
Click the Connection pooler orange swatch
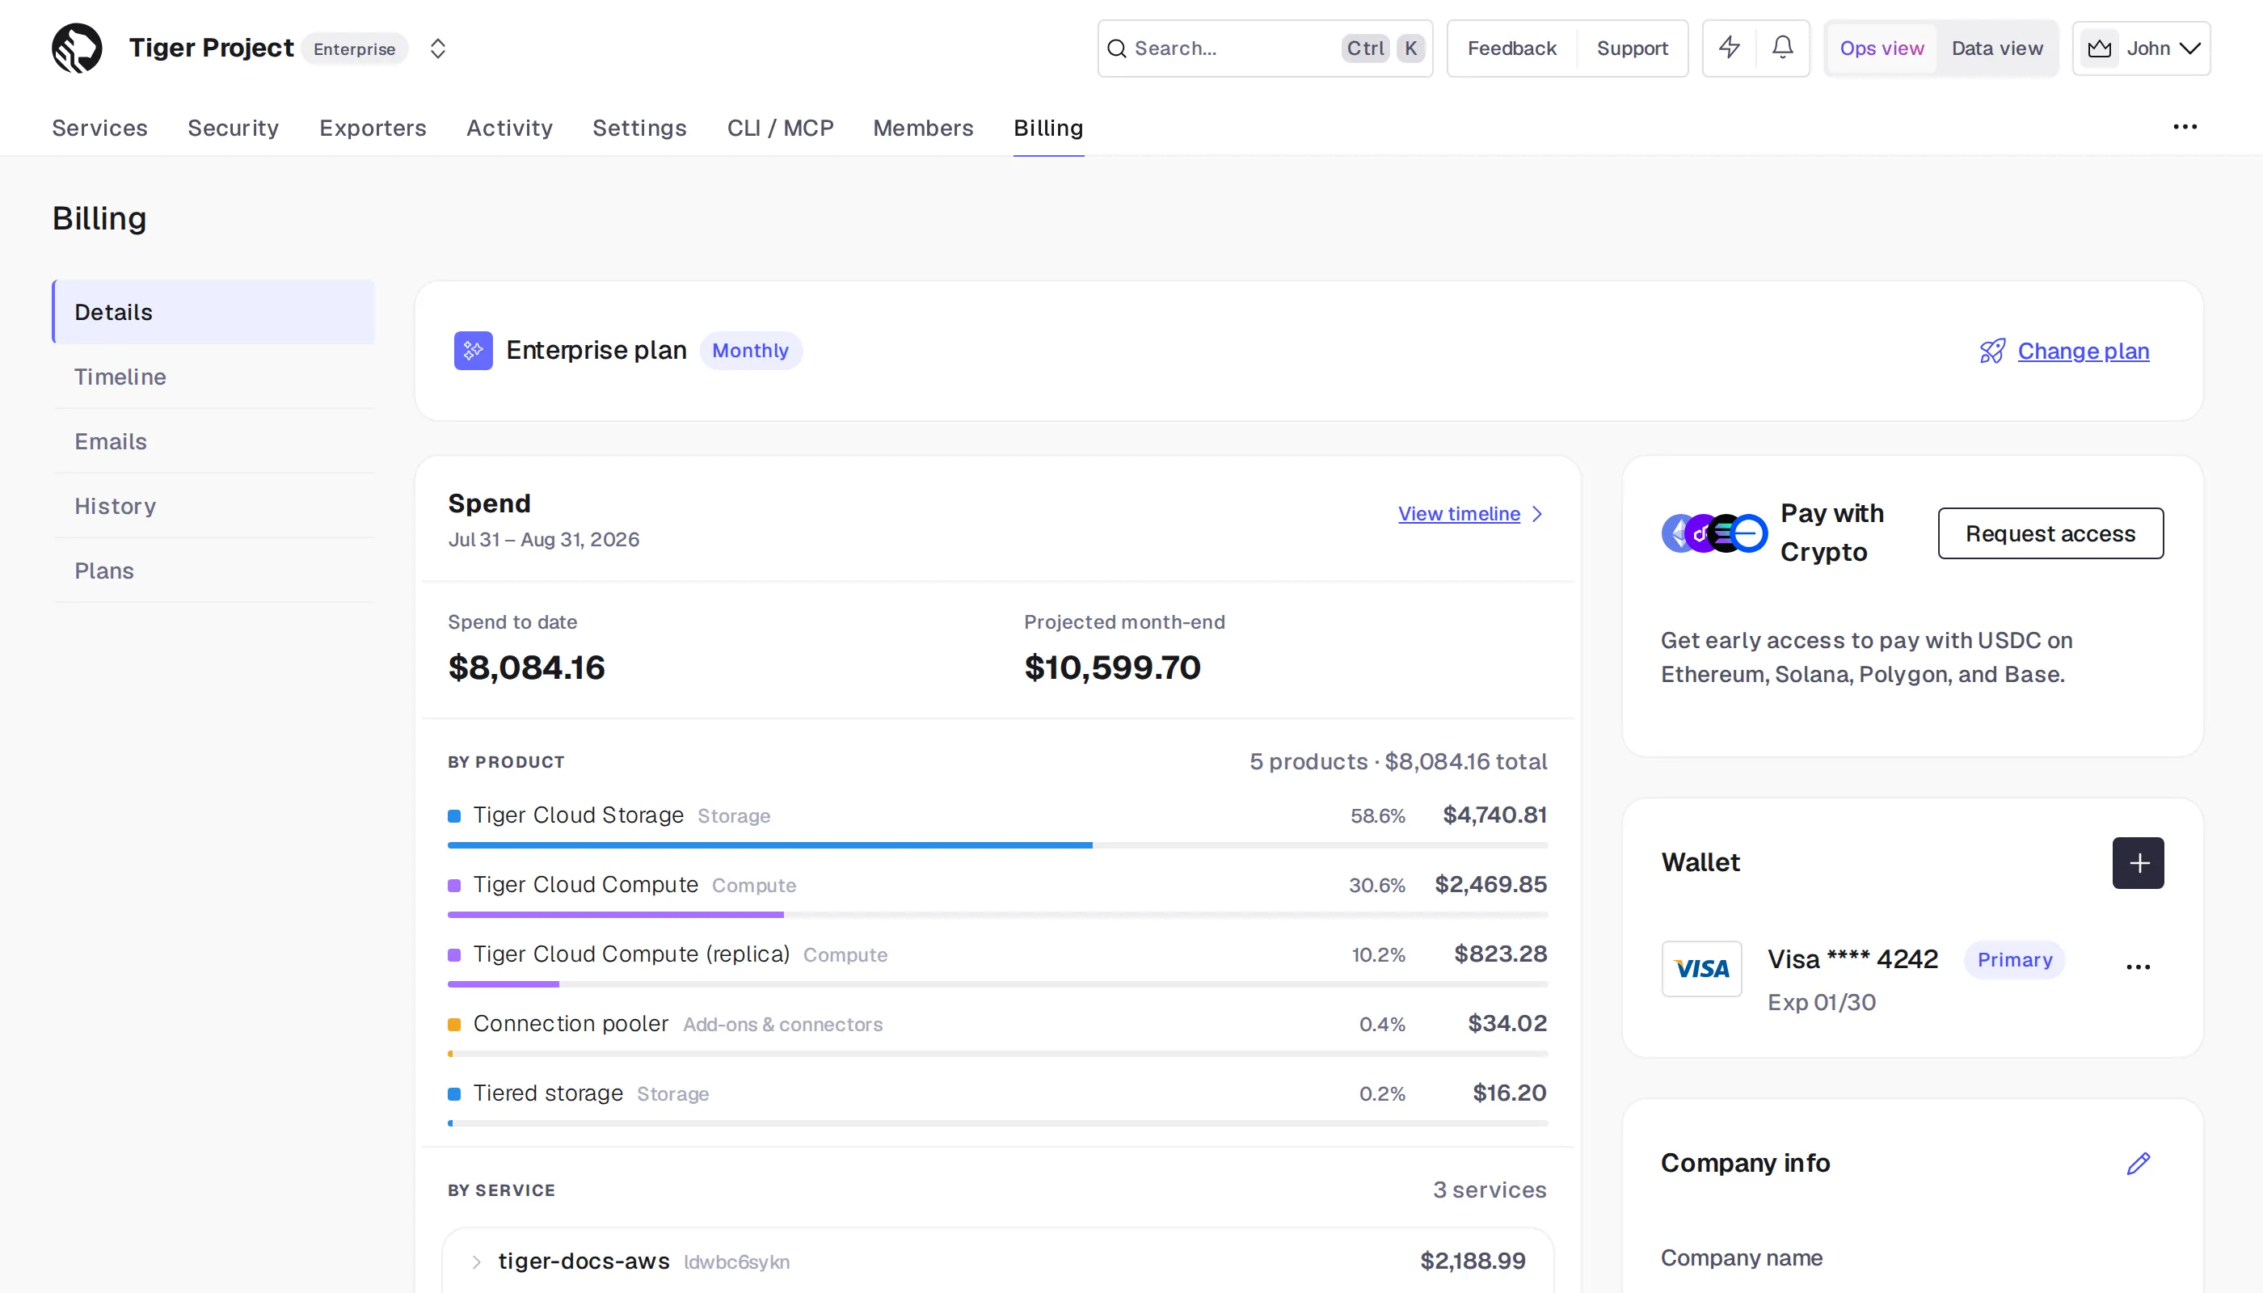click(454, 1025)
